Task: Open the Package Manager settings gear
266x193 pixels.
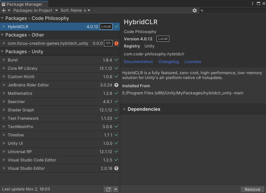Action: point(195,10)
